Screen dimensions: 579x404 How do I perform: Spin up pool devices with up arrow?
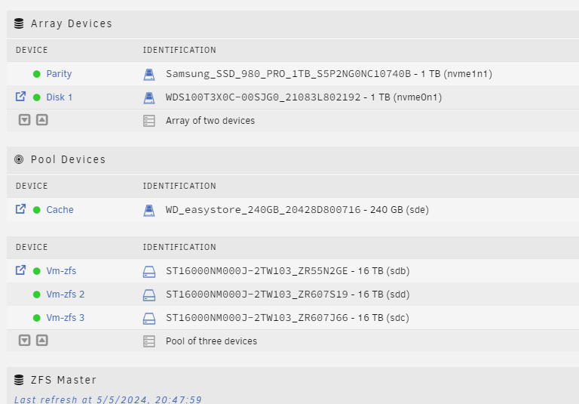point(42,341)
